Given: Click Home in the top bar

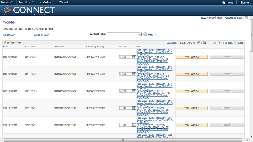Looking at the screenshot, I should tap(230, 3).
